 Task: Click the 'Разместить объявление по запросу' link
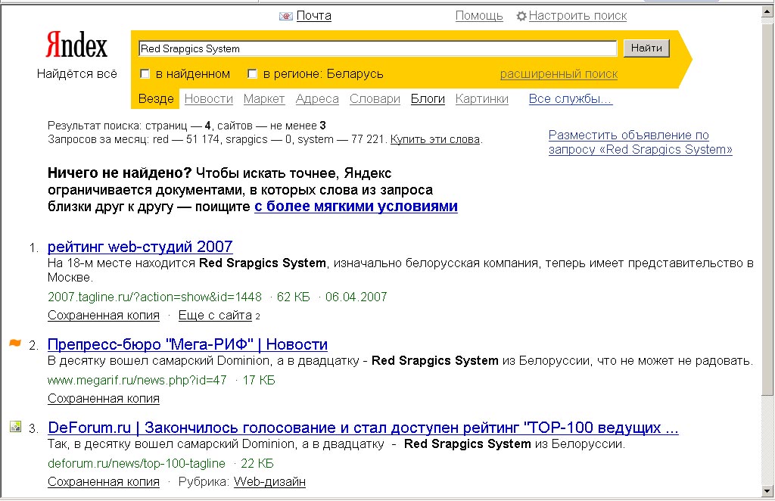pos(640,142)
